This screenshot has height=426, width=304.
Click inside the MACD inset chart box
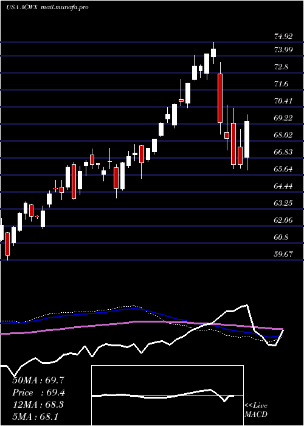click(x=167, y=396)
